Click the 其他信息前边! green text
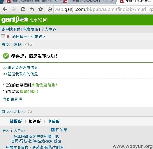The height and width of the screenshot is (149, 153). click(x=44, y=85)
